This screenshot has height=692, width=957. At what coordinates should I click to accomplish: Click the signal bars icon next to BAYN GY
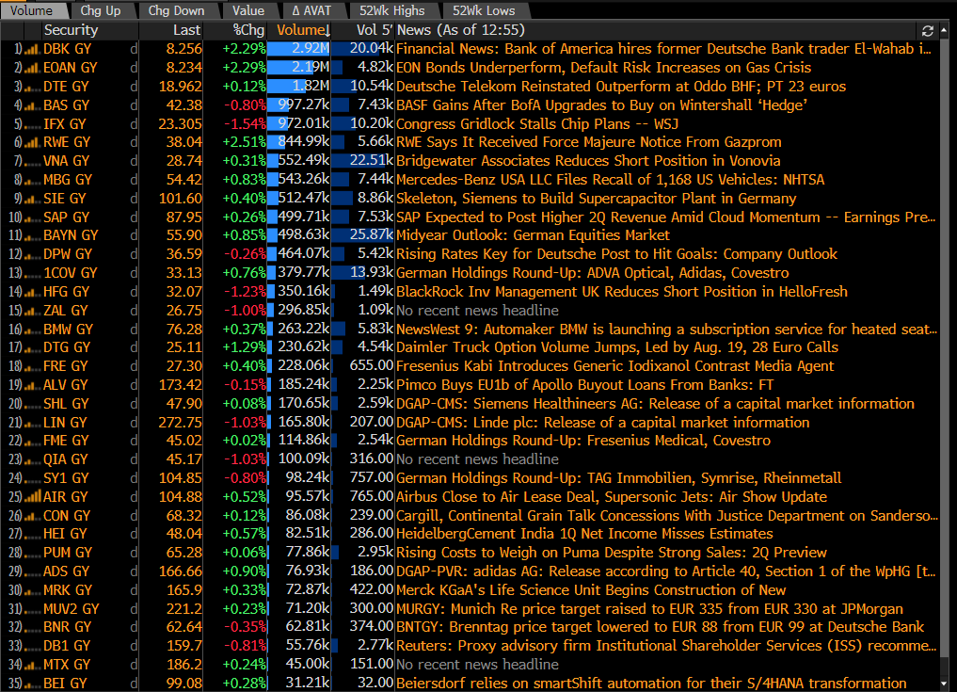[32, 236]
